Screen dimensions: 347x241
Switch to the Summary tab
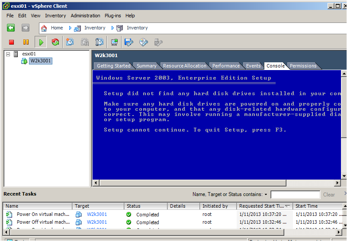(147, 66)
